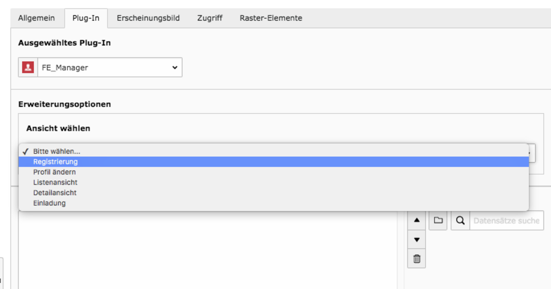Click the Plug-In select chevron arrow
551x289 pixels.
point(174,67)
